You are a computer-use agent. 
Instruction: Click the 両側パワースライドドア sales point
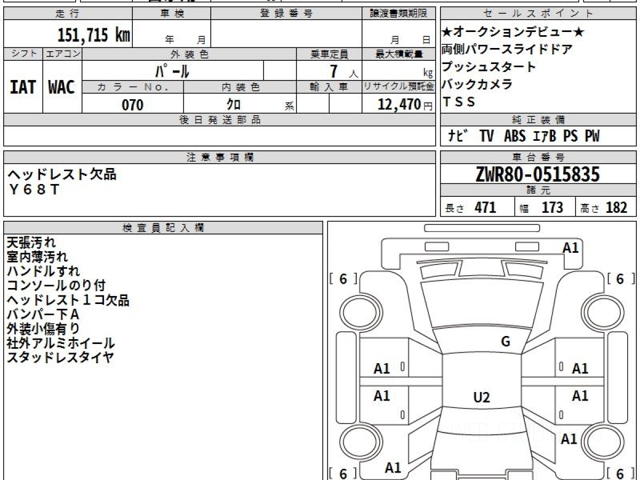point(507,50)
